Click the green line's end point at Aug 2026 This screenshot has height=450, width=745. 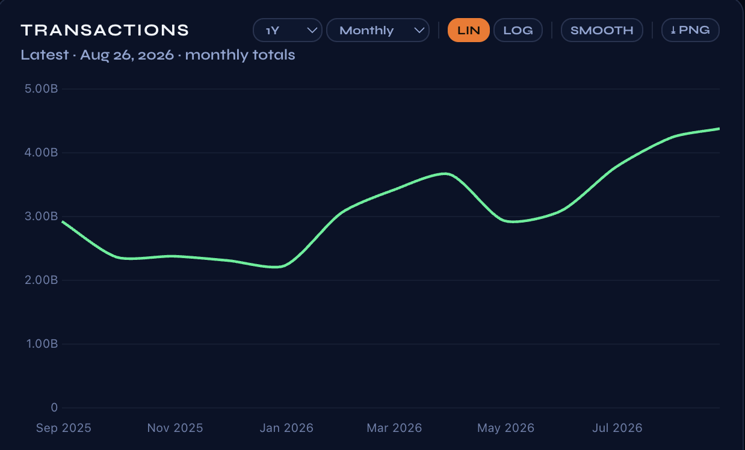719,129
